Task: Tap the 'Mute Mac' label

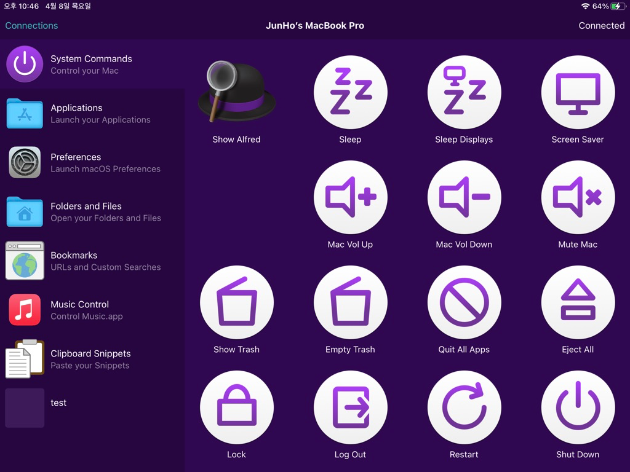Action: click(x=577, y=245)
